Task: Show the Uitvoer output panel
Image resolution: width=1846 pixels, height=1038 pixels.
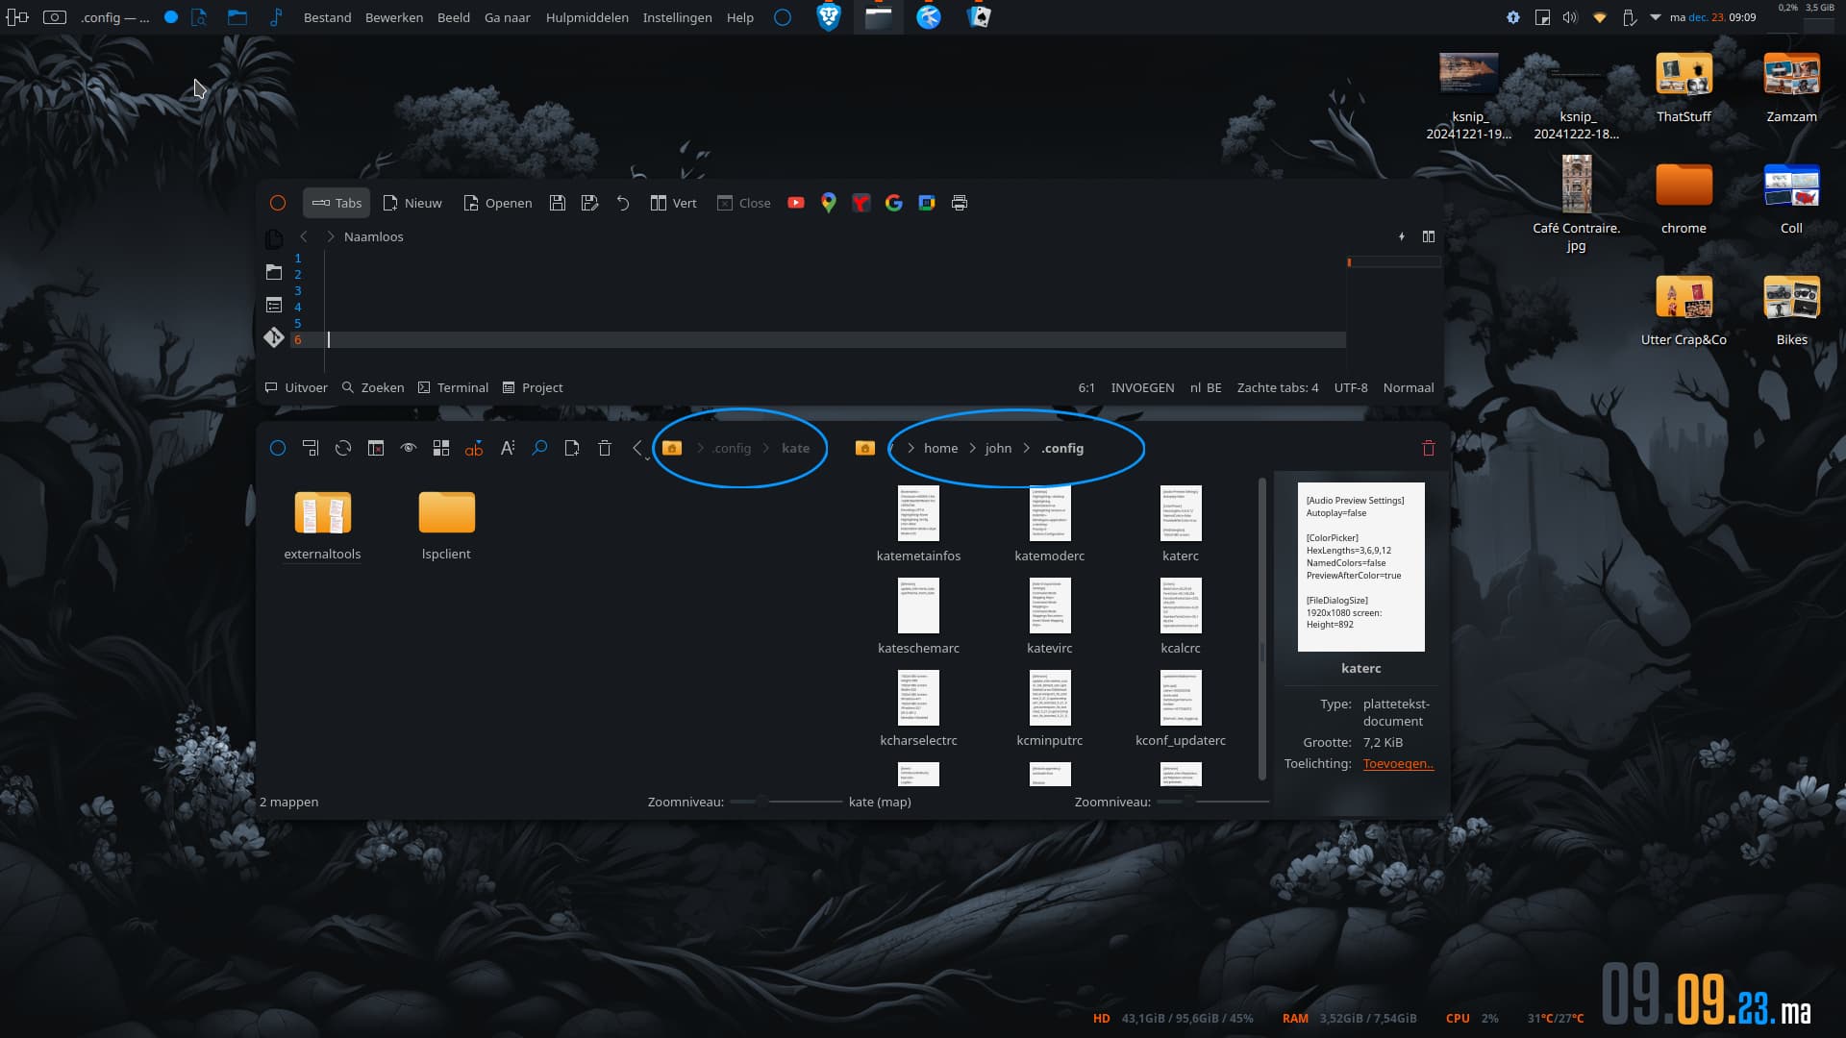Action: point(296,387)
